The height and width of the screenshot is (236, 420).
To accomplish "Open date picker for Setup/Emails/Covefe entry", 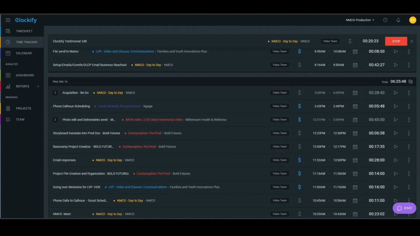I will coord(355,65).
